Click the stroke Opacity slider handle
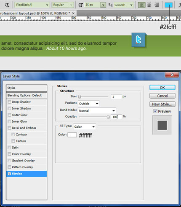This screenshot has height=207, width=181. [108, 117]
